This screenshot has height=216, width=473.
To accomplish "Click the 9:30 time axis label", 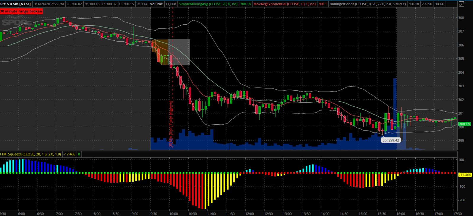I will pyautogui.click(x=154, y=214).
